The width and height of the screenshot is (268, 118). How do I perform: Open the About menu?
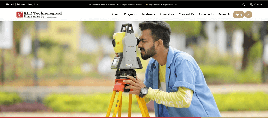(115, 14)
